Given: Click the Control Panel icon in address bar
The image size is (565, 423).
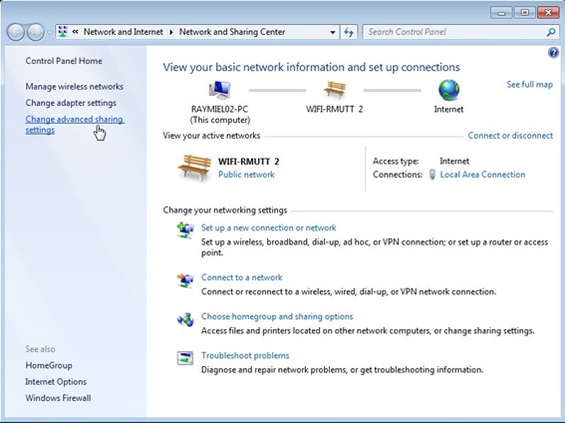Looking at the screenshot, I should (x=63, y=32).
